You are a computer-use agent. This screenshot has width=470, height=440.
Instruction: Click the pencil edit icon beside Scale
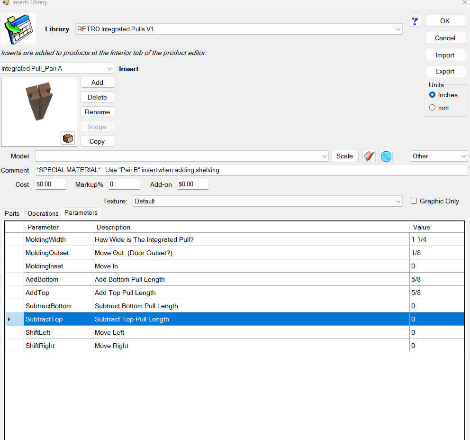(x=369, y=156)
